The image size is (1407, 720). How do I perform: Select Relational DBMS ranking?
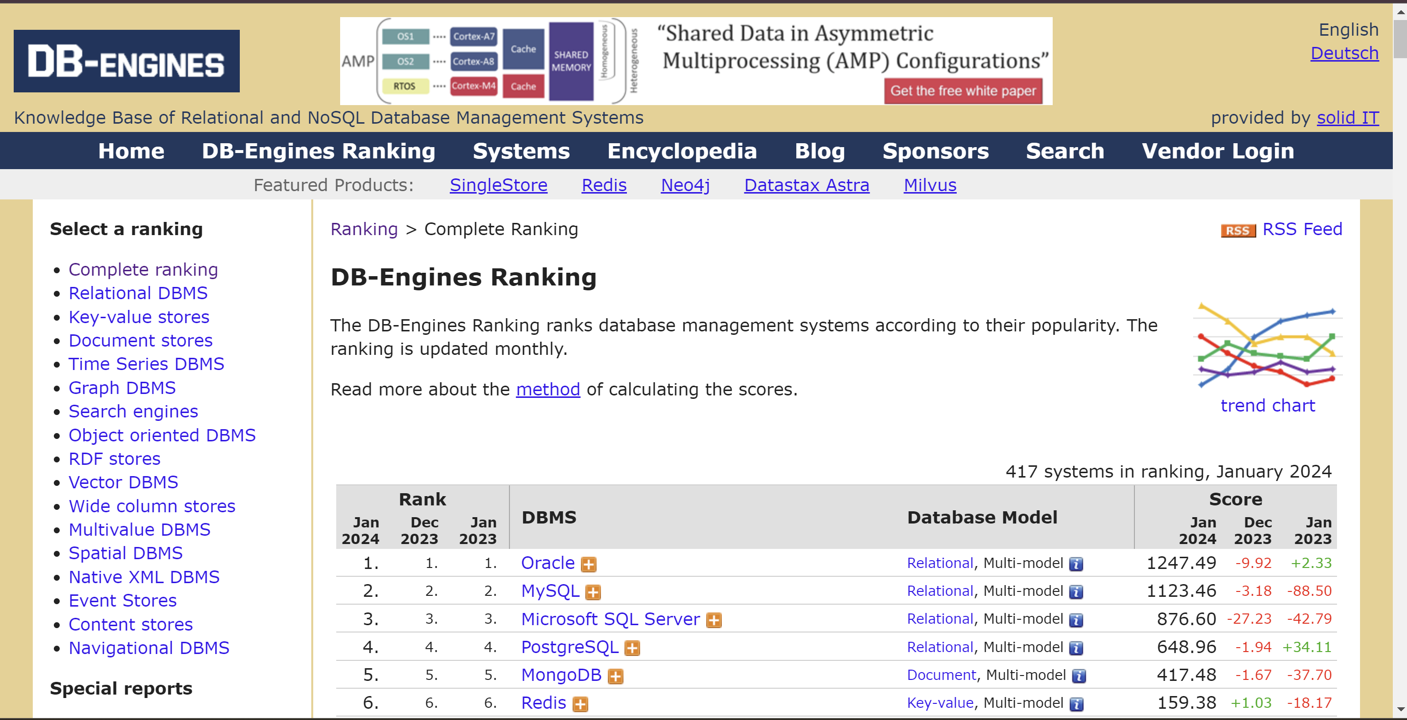138,293
